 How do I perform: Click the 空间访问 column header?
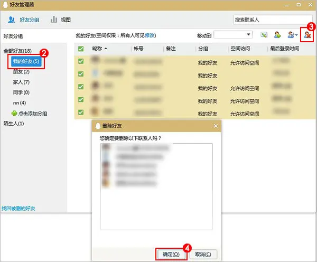[240, 49]
